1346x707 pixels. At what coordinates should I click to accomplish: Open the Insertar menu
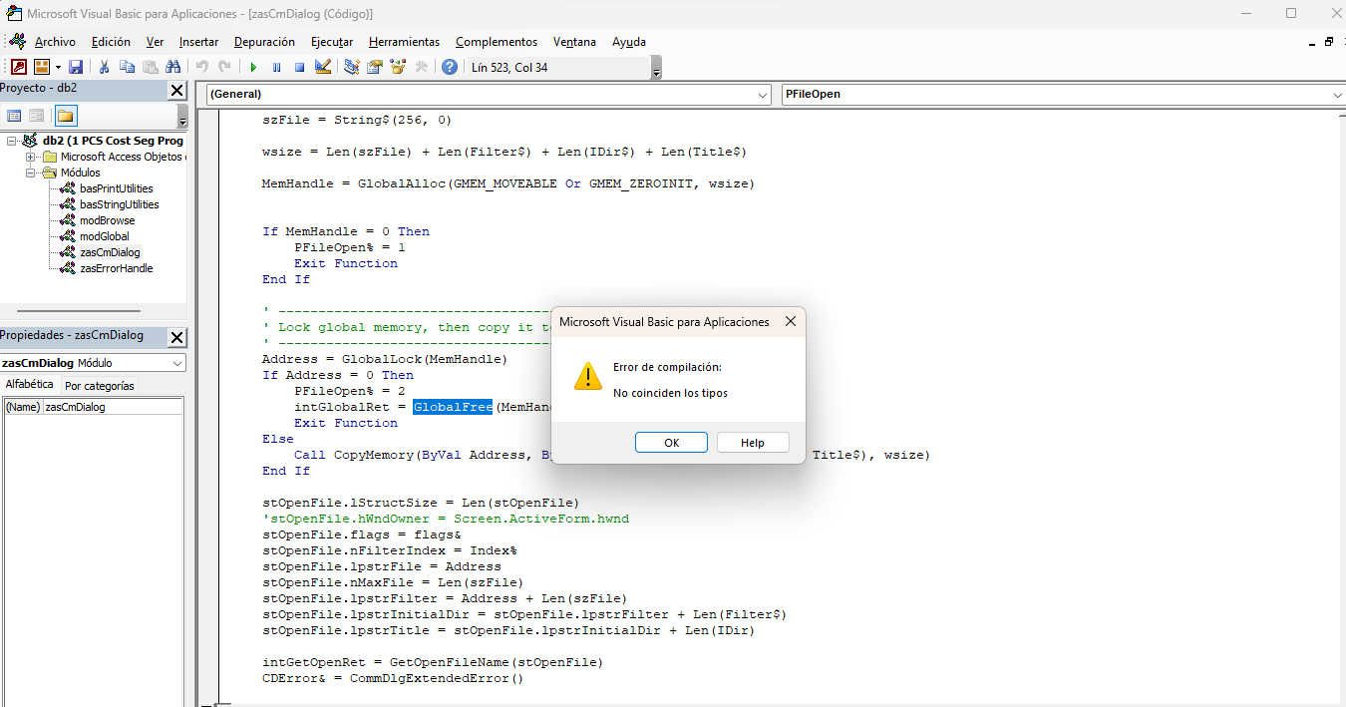199,42
